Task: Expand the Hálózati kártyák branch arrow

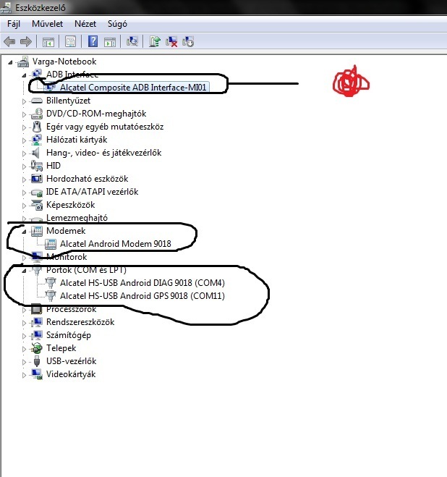Action: click(24, 140)
